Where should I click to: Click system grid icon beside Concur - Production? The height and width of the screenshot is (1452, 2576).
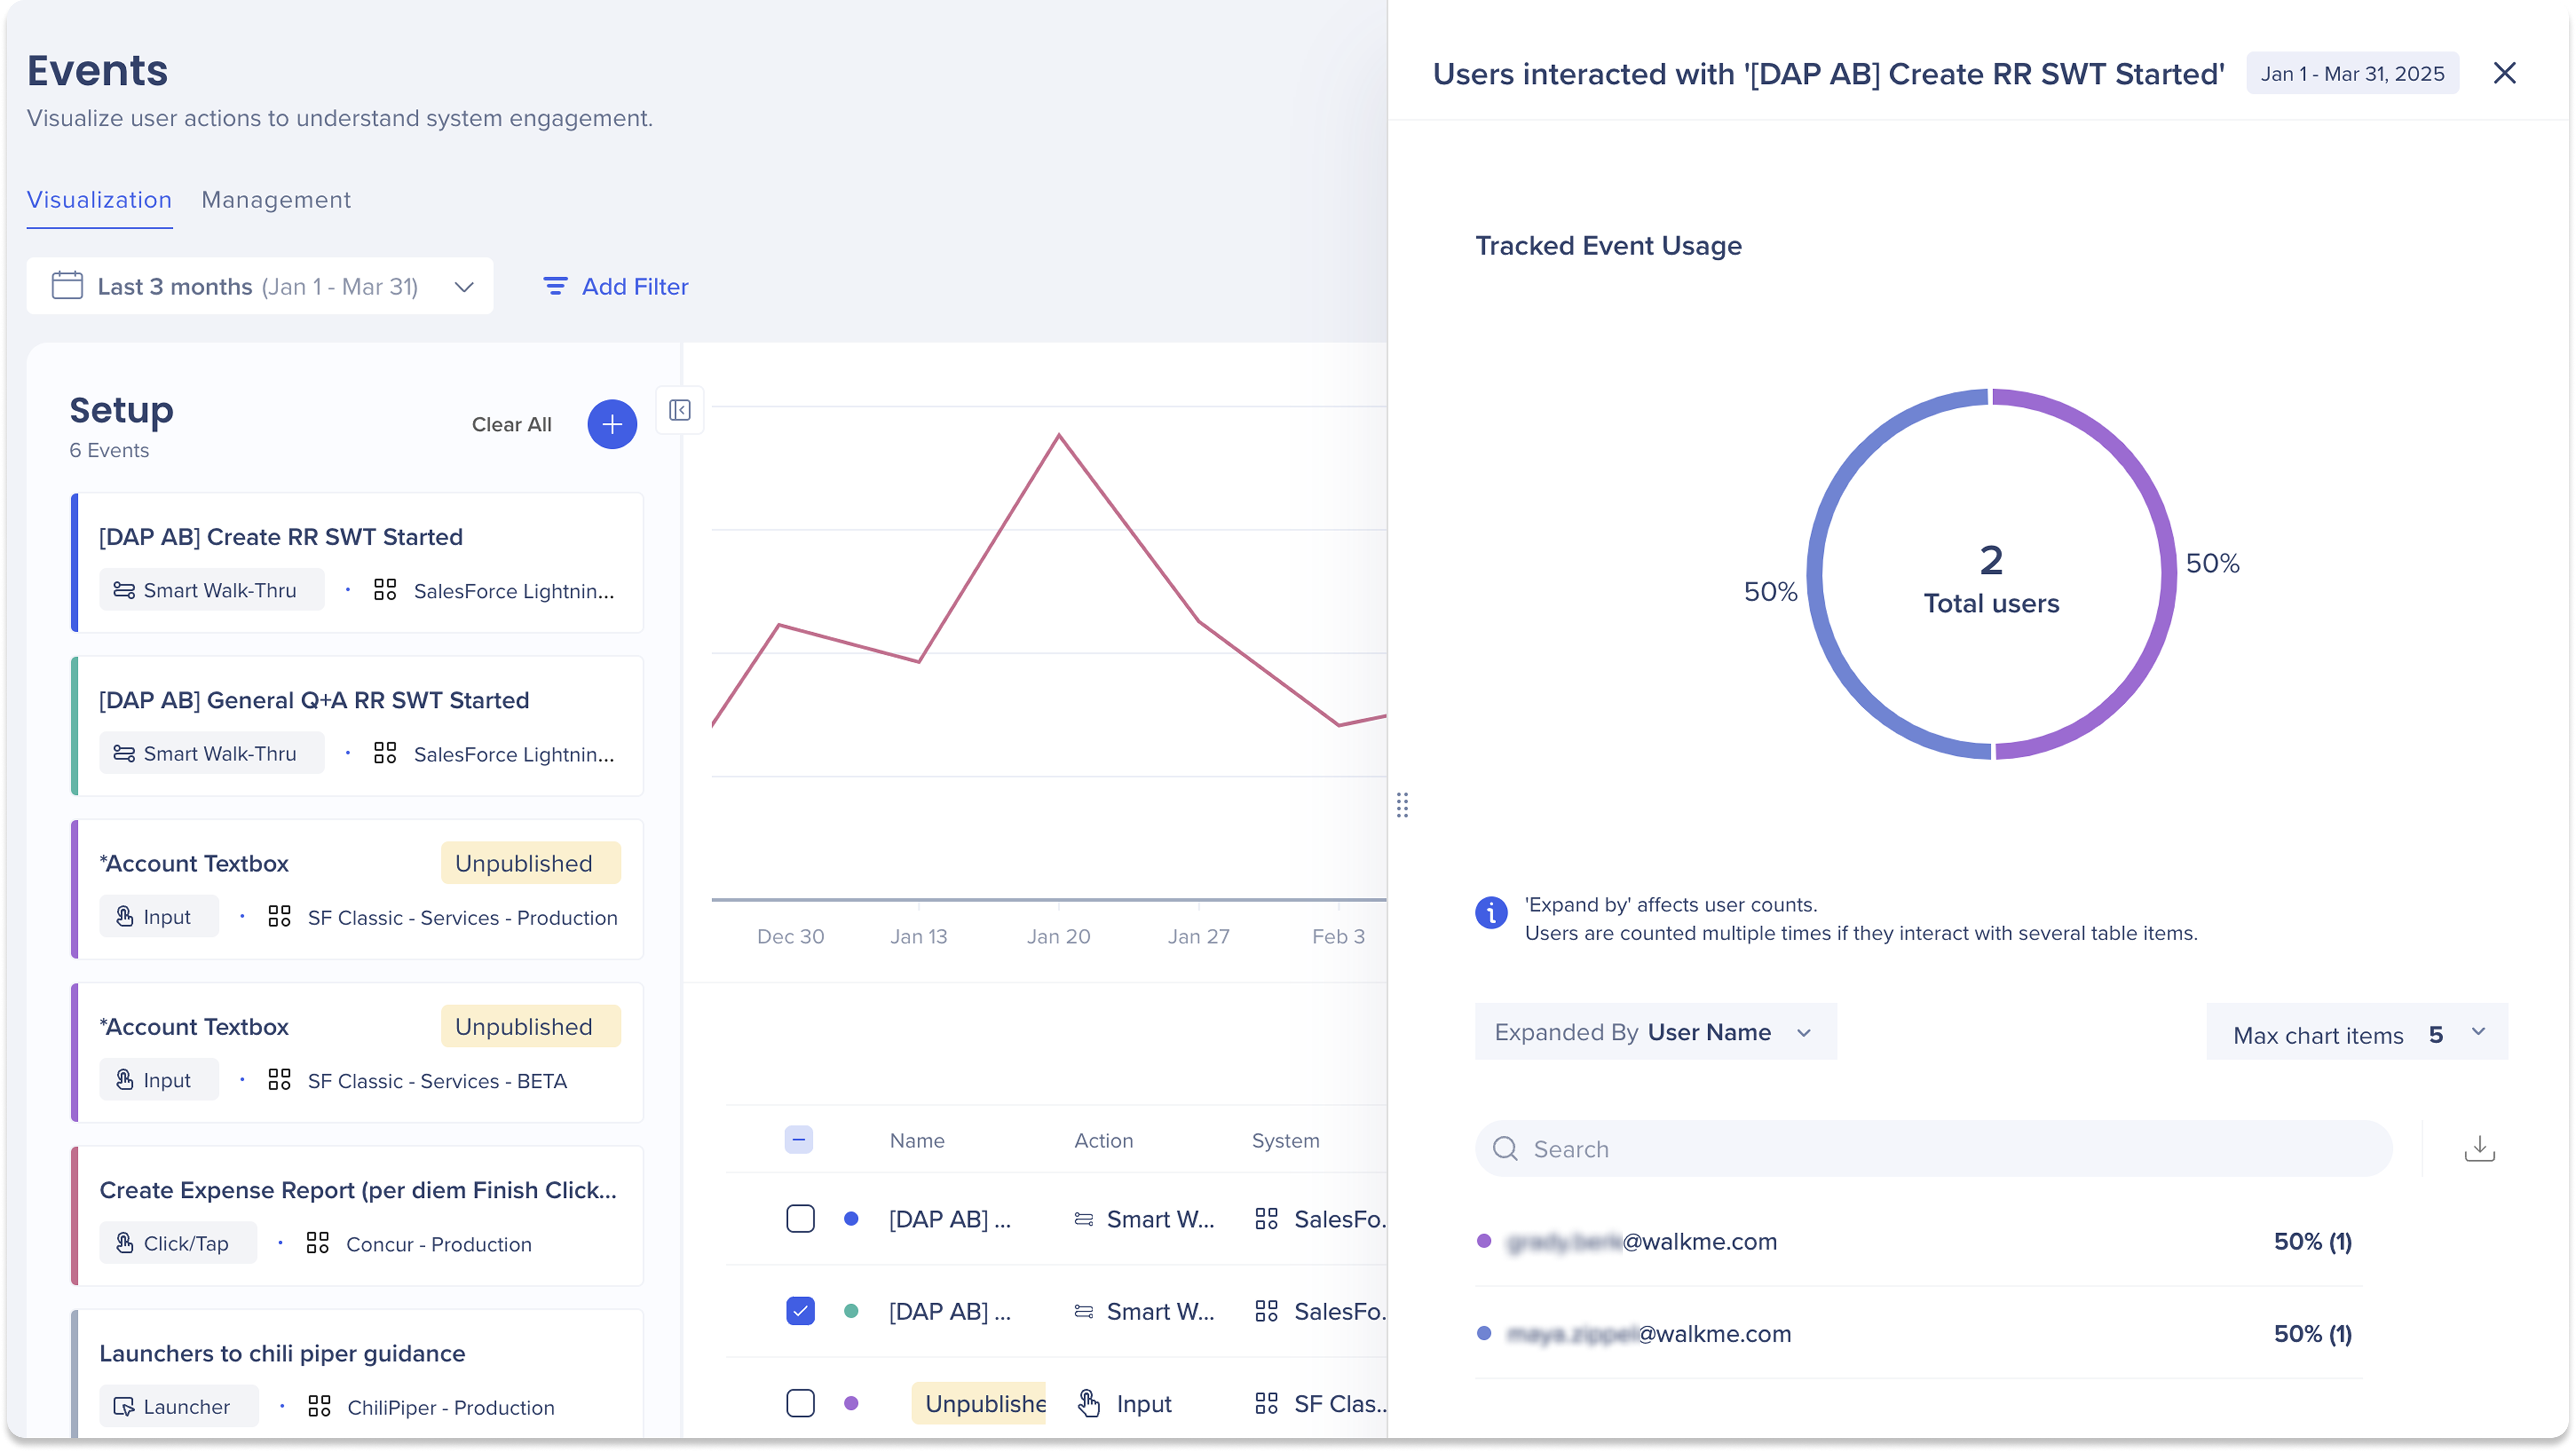coord(318,1243)
